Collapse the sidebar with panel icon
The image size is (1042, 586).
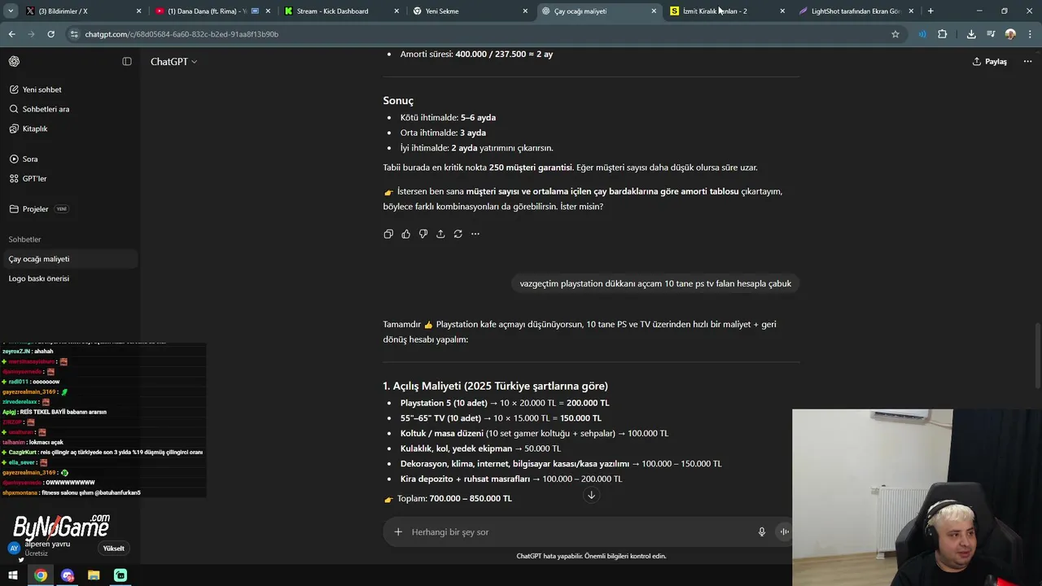click(x=127, y=62)
